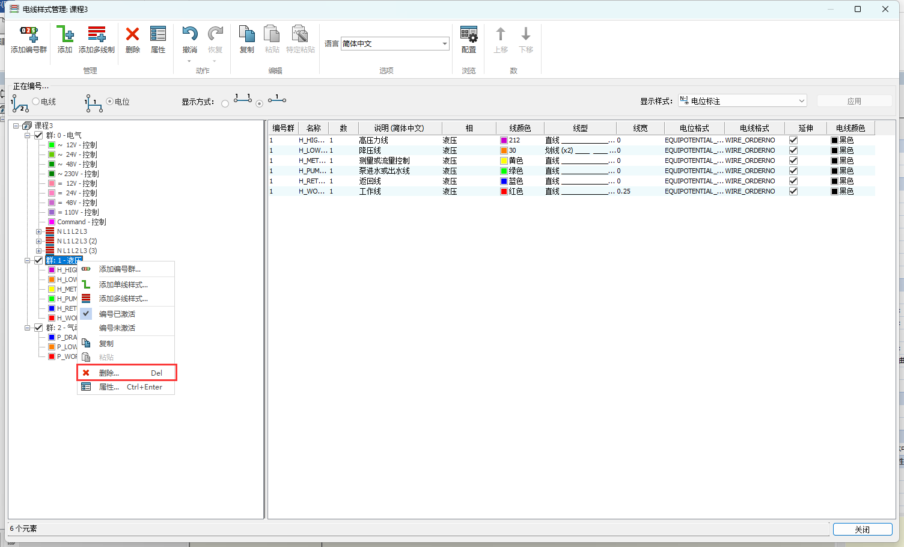904x547 pixels.
Task: Click the Undo (撤消) arrow icon
Action: [x=189, y=35]
